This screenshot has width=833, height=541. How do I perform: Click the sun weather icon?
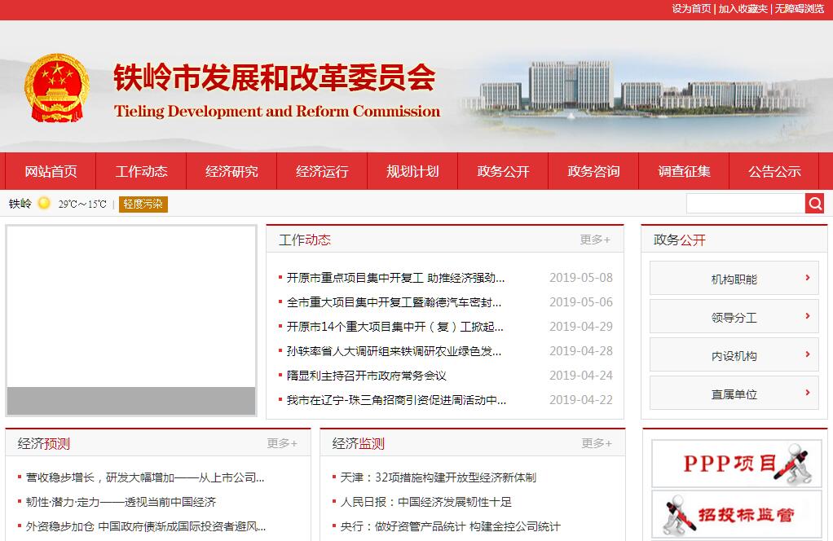click(44, 204)
